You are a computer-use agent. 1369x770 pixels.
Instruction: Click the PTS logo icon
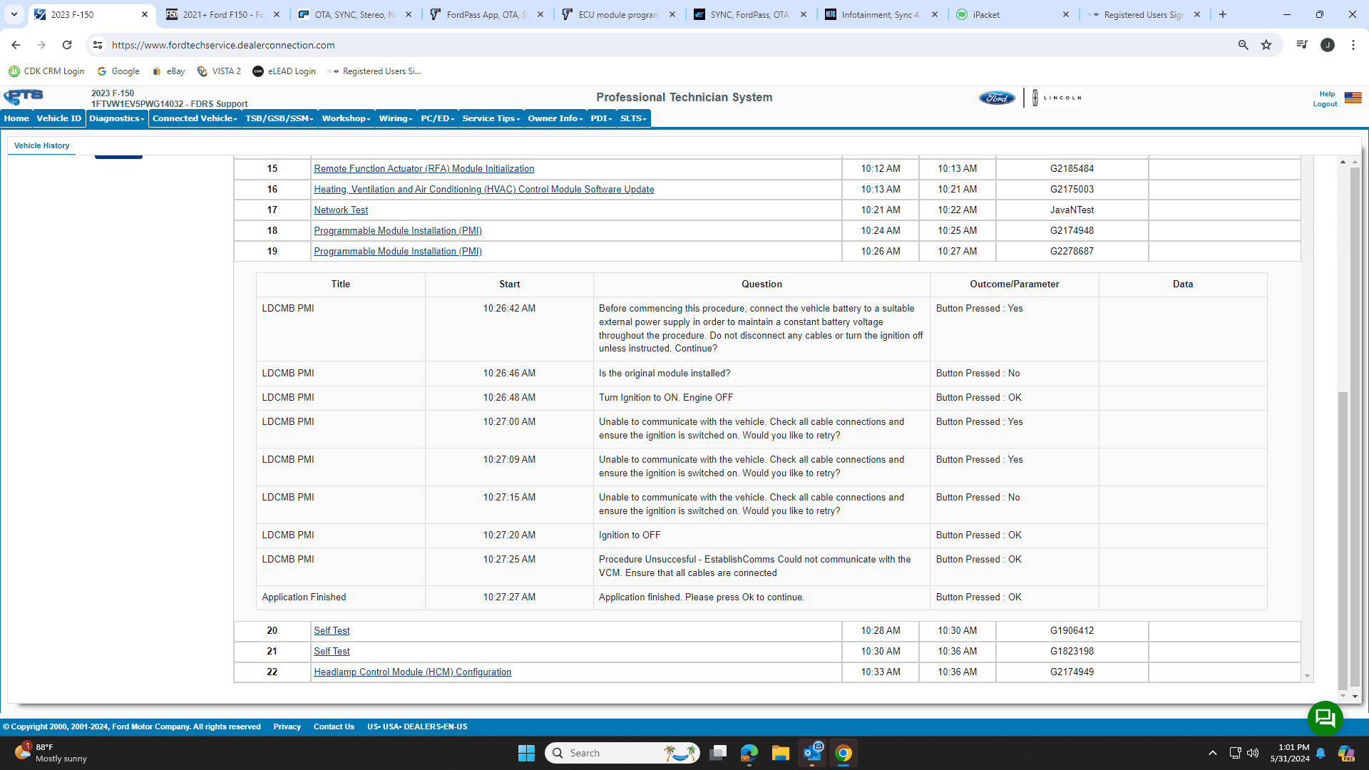24,96
